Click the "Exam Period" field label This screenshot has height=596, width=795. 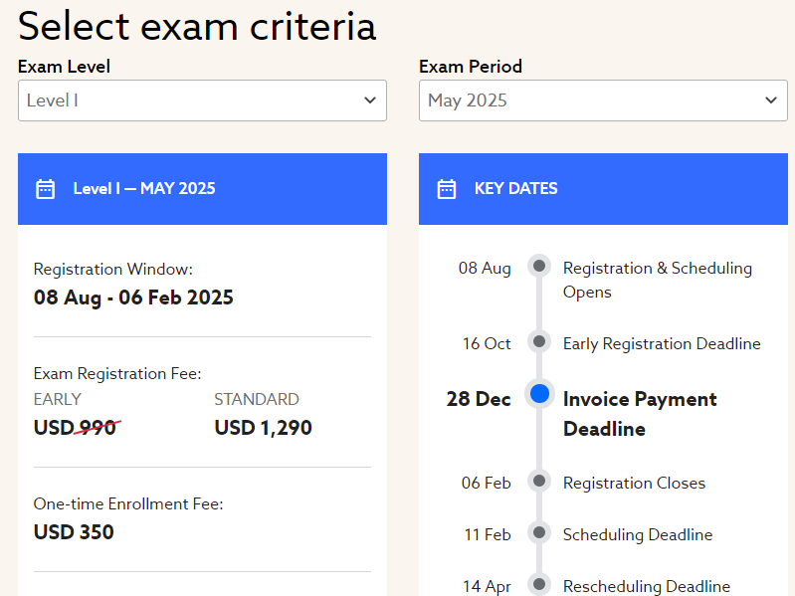pyautogui.click(x=471, y=67)
